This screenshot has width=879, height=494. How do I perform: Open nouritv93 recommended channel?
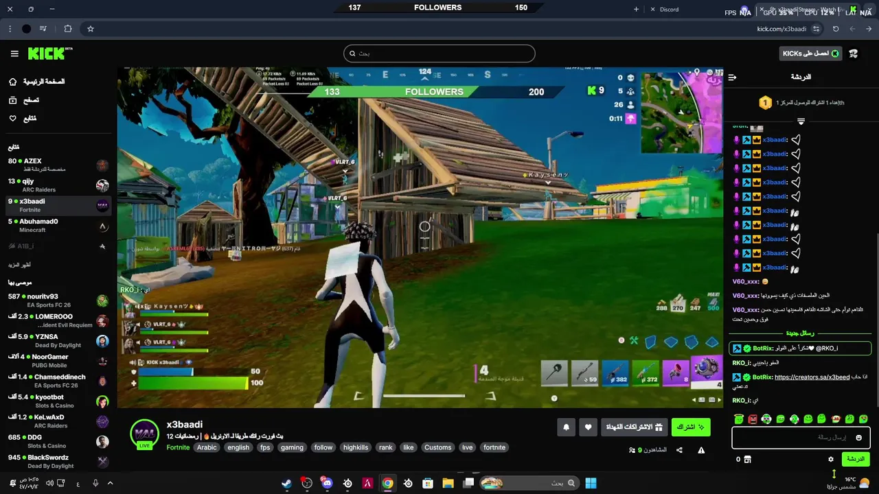point(58,301)
